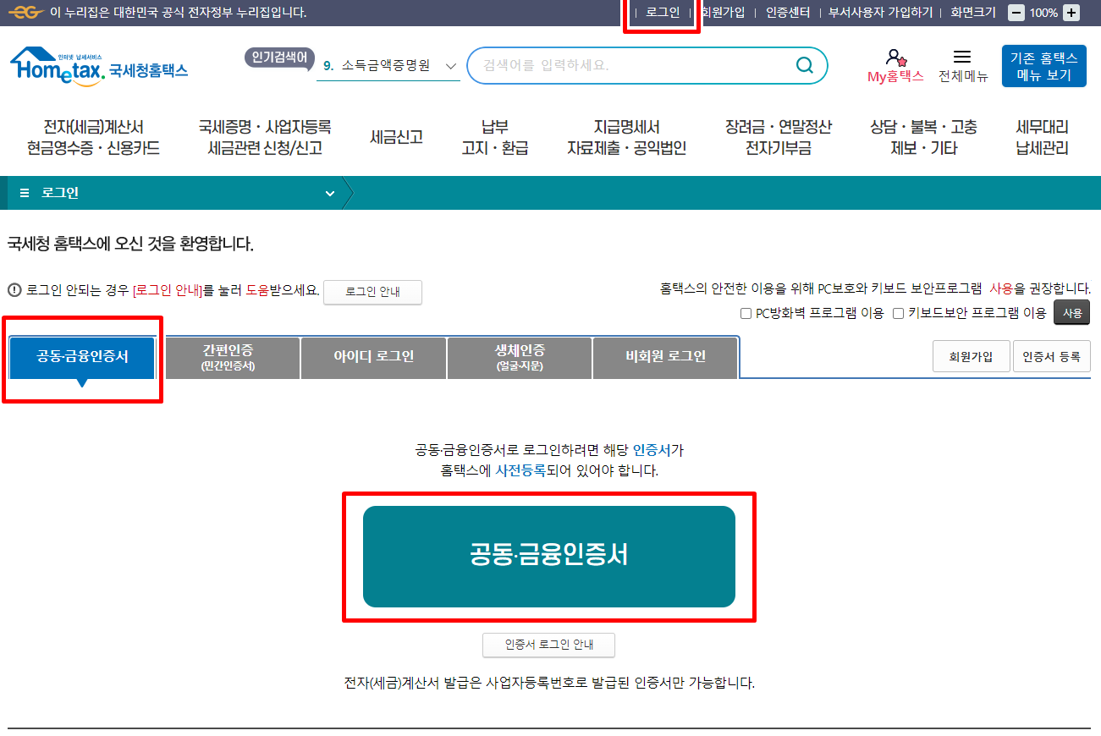Click 인증센터 link in top bar
This screenshot has height=736, width=1101.
click(x=788, y=13)
